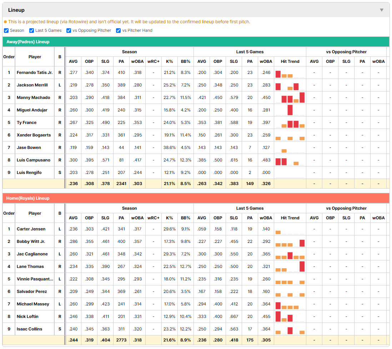Open Fernando Tatis Jr. player link
The width and height of the screenshot is (392, 349).
click(x=35, y=73)
